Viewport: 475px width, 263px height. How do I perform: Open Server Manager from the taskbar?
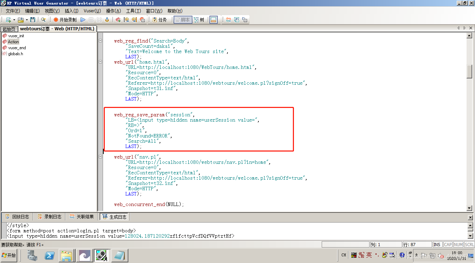point(33,256)
